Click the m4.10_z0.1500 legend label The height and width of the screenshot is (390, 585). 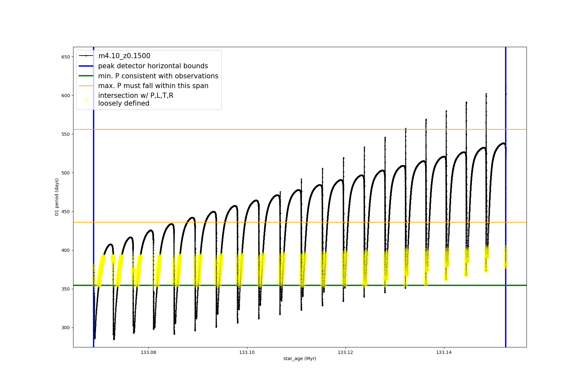click(x=124, y=56)
